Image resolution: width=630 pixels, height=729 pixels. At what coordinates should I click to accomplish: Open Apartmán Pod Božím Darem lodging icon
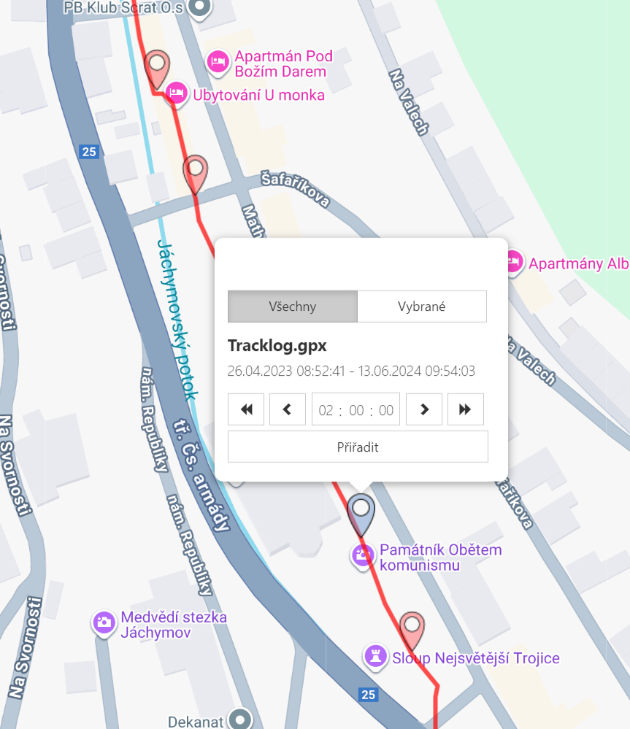point(218,62)
